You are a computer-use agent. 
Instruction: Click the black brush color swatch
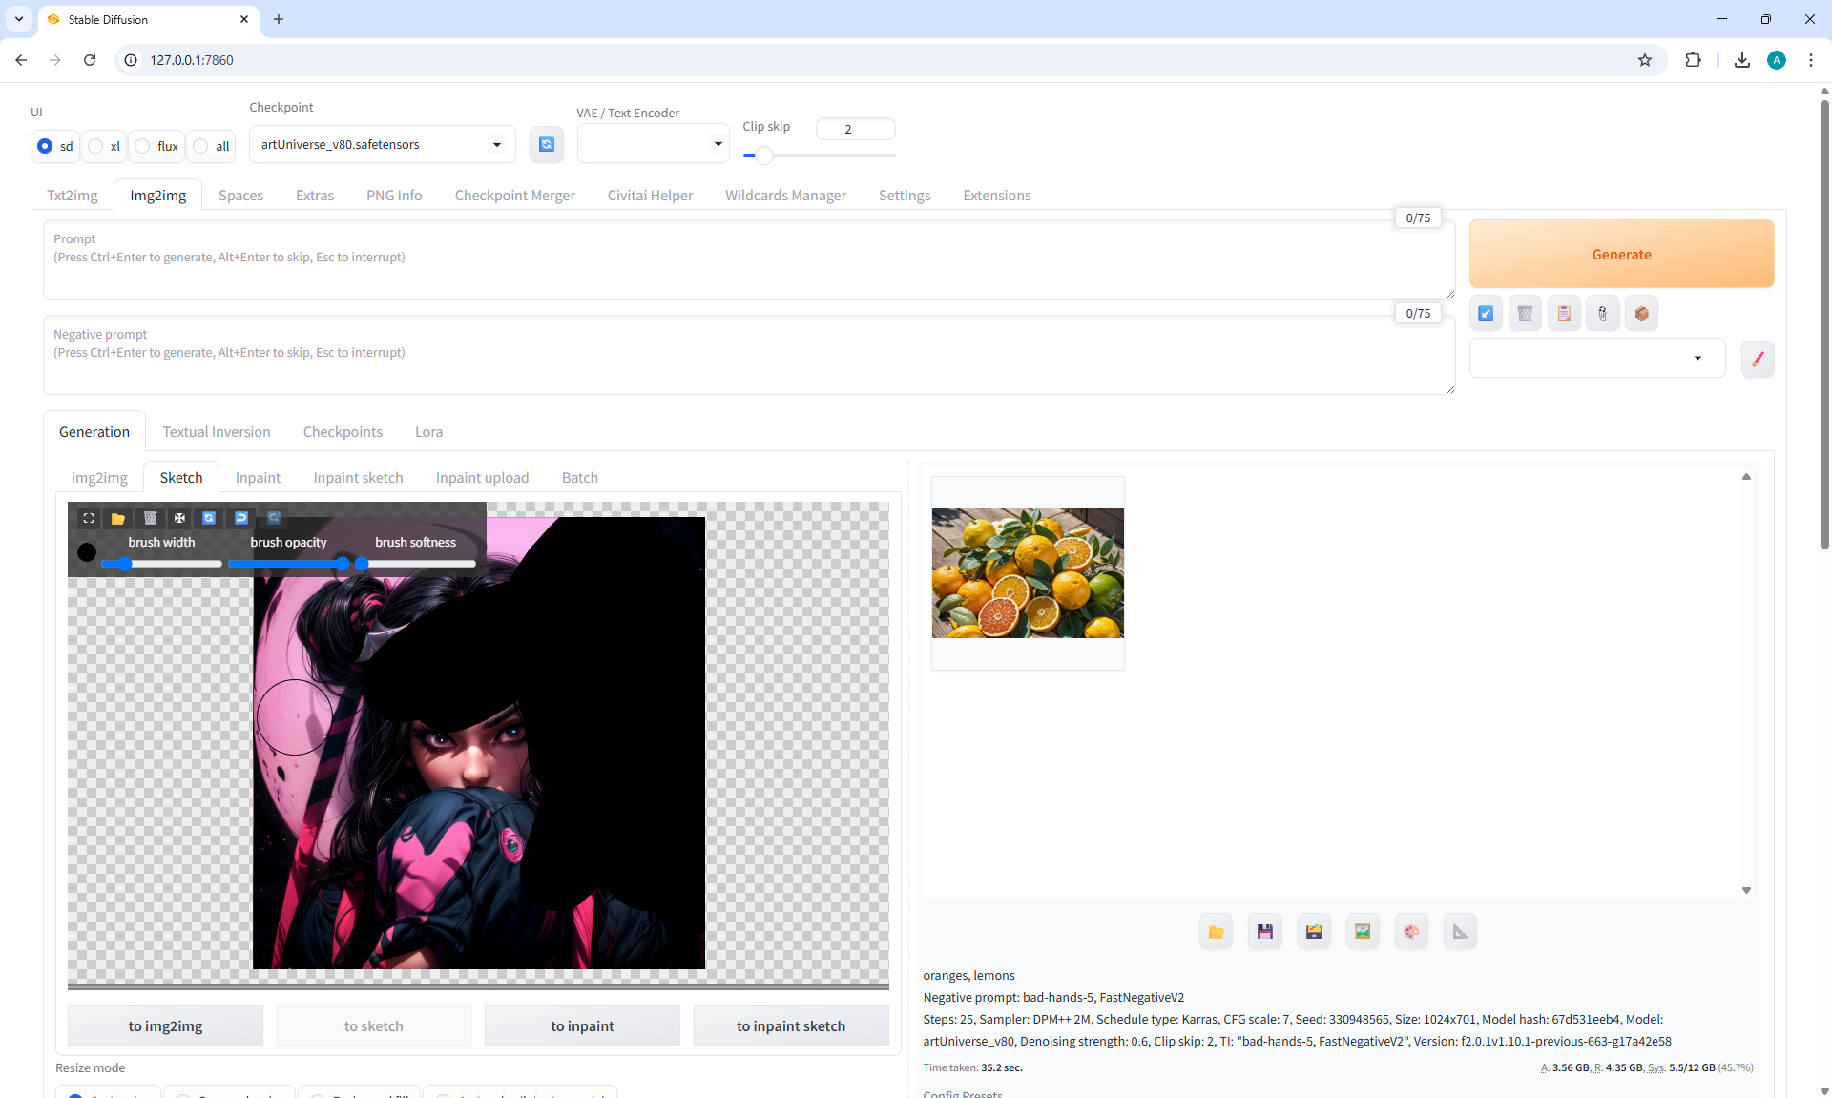(87, 552)
